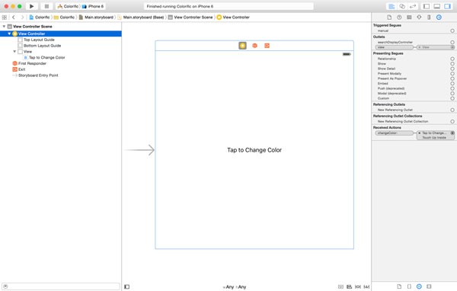The image size is (457, 291).
Task: Open the wAny hAny size class control
Action: pos(235,287)
